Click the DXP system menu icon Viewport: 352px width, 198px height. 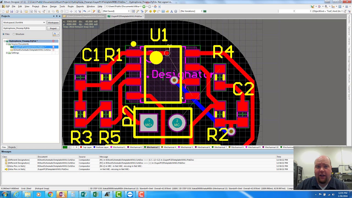pyautogui.click(x=6, y=6)
